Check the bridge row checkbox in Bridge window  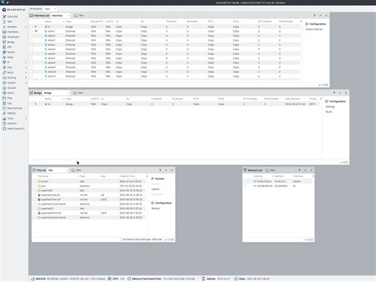[31, 104]
